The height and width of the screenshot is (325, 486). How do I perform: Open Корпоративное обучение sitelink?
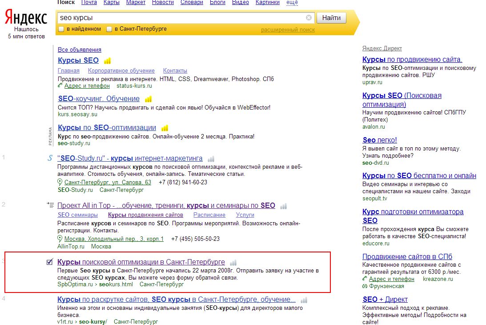click(121, 70)
